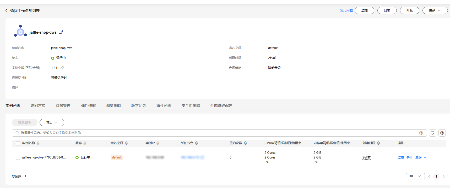This screenshot has width=450, height=188.
Task: Open 日志 logs button
Action: coord(387,10)
